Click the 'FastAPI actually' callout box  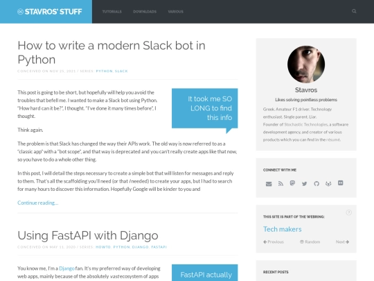[x=204, y=273]
